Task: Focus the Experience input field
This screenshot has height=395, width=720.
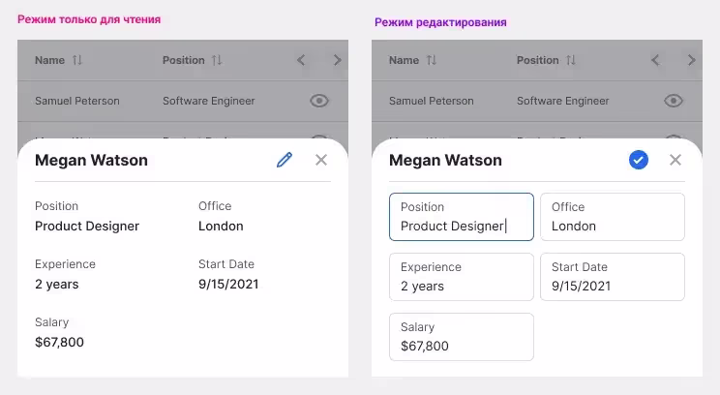Action: point(461,277)
